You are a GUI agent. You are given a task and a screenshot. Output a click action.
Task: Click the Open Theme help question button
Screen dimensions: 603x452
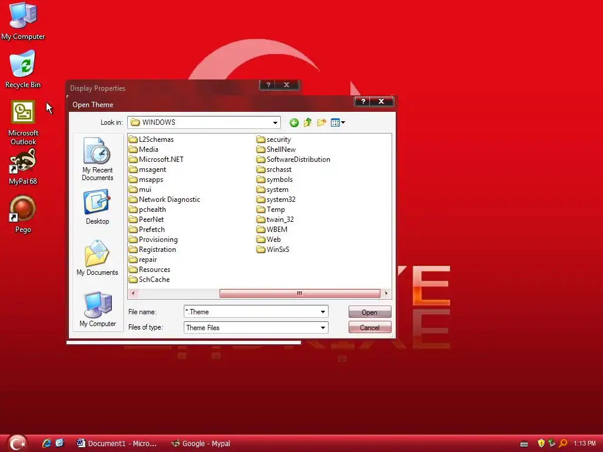pyautogui.click(x=362, y=101)
